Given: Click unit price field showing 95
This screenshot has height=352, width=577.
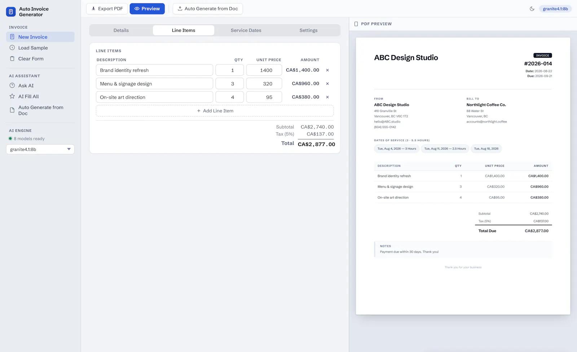Looking at the screenshot, I should 264,97.
